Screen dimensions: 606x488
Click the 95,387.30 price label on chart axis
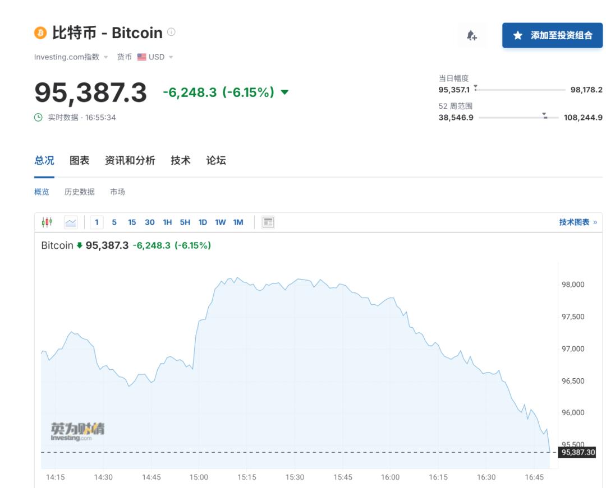[577, 452]
